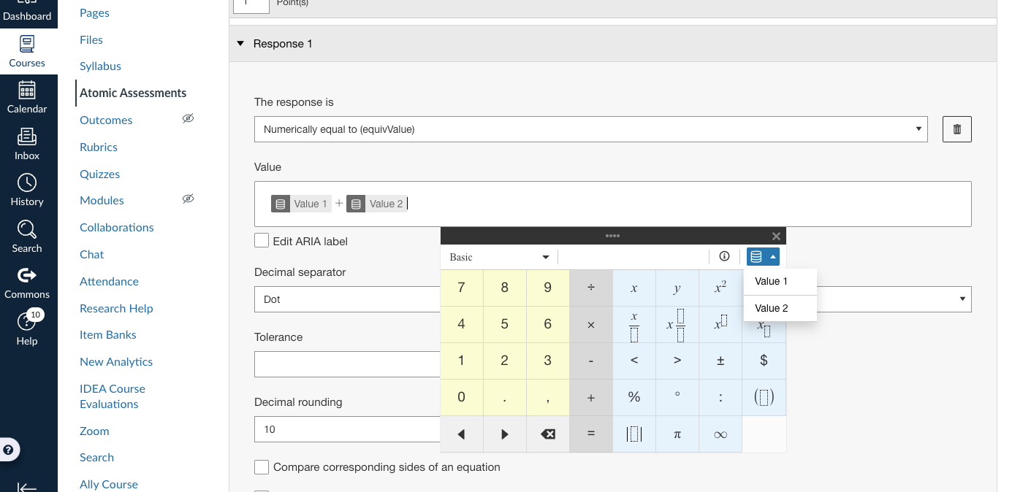The height and width of the screenshot is (492, 1031).
Task: Check Compare corresponding sides of an equation
Action: tap(261, 467)
